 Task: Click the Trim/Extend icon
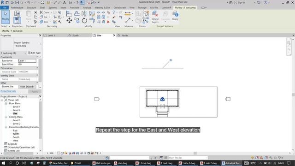(92, 20)
